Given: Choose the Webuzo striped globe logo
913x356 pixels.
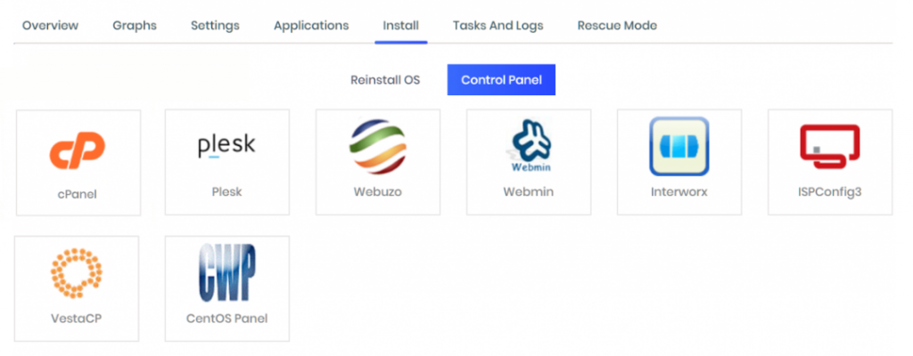Looking at the screenshot, I should (x=377, y=147).
